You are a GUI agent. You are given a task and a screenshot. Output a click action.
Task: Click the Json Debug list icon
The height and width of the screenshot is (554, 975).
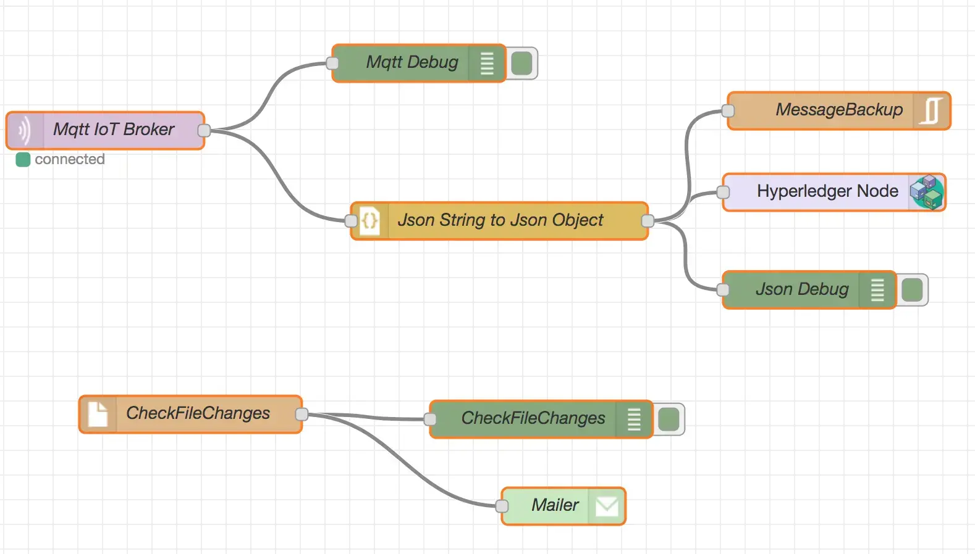tap(877, 290)
